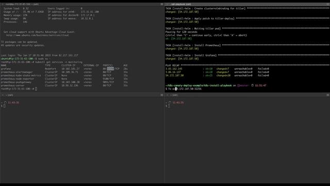The image size is (330, 186).
Task: Click the packages can be updated line
Action: point(19,42)
